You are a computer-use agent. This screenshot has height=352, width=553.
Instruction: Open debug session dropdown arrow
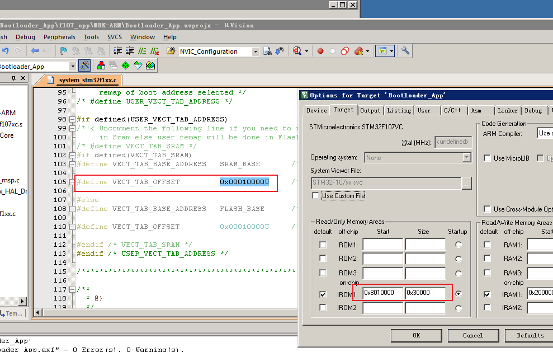click(x=306, y=51)
